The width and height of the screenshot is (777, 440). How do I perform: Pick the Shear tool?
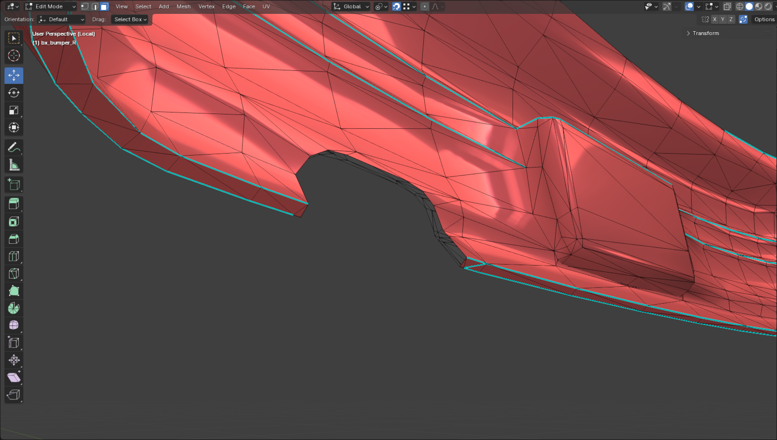pos(14,378)
